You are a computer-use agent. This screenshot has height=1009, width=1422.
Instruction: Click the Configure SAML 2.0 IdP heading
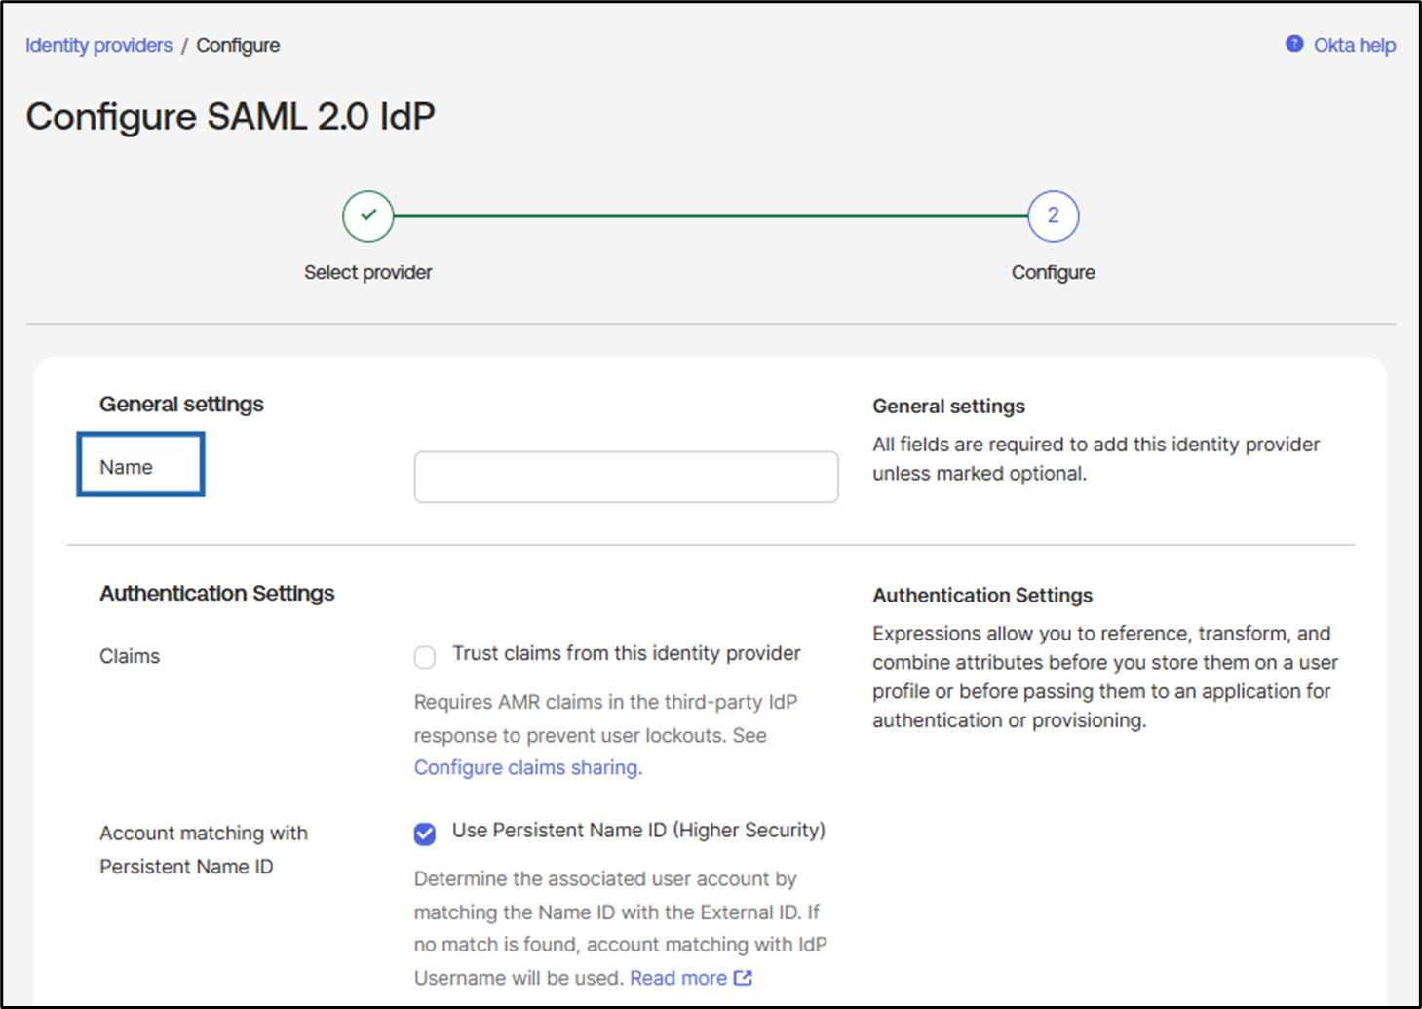point(230,116)
